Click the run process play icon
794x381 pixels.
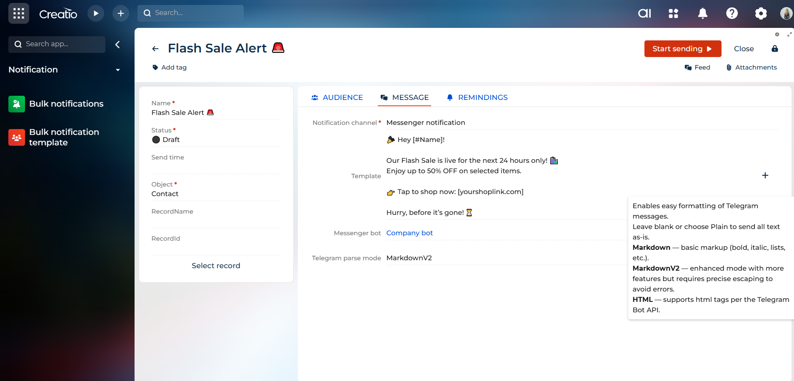click(x=96, y=13)
